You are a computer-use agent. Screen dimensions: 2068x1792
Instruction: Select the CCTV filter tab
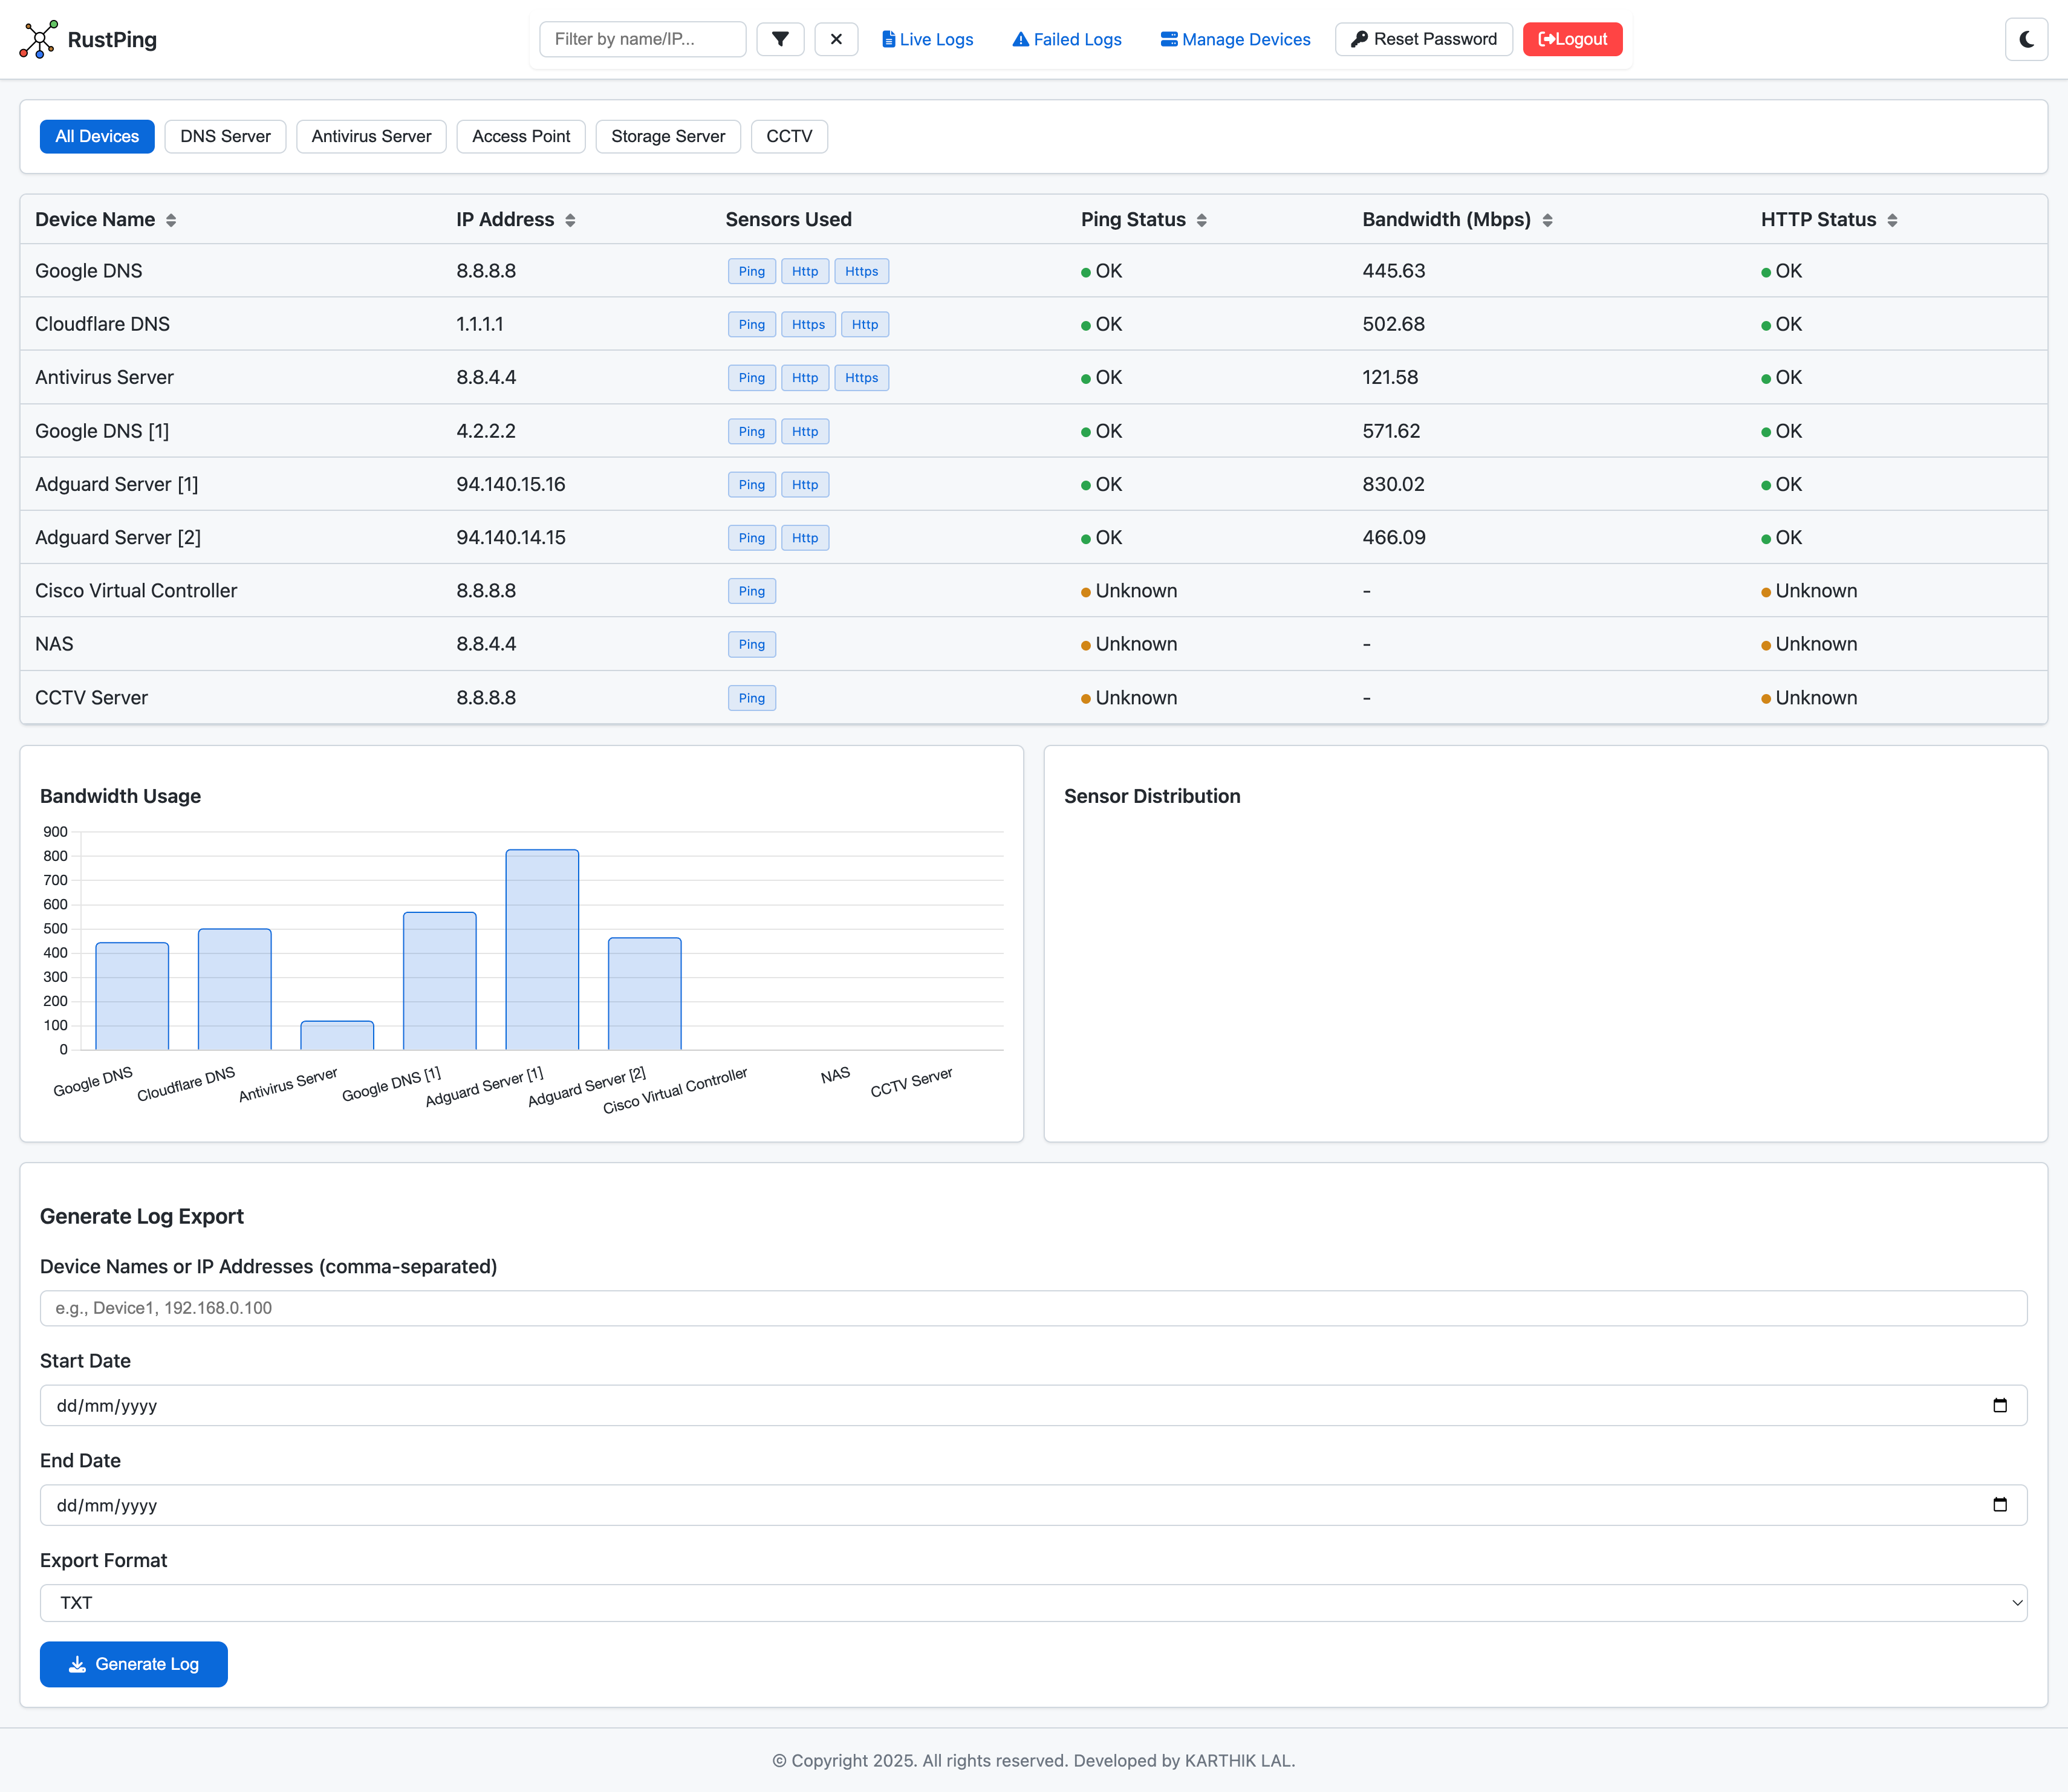pos(789,136)
